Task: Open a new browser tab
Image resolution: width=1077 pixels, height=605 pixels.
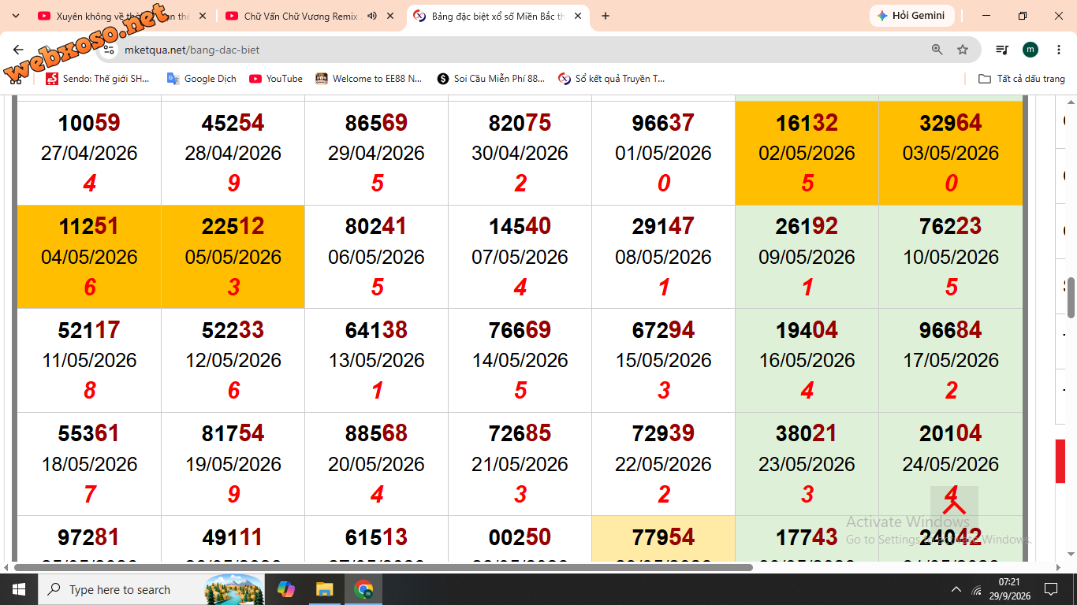Action: coord(606,16)
